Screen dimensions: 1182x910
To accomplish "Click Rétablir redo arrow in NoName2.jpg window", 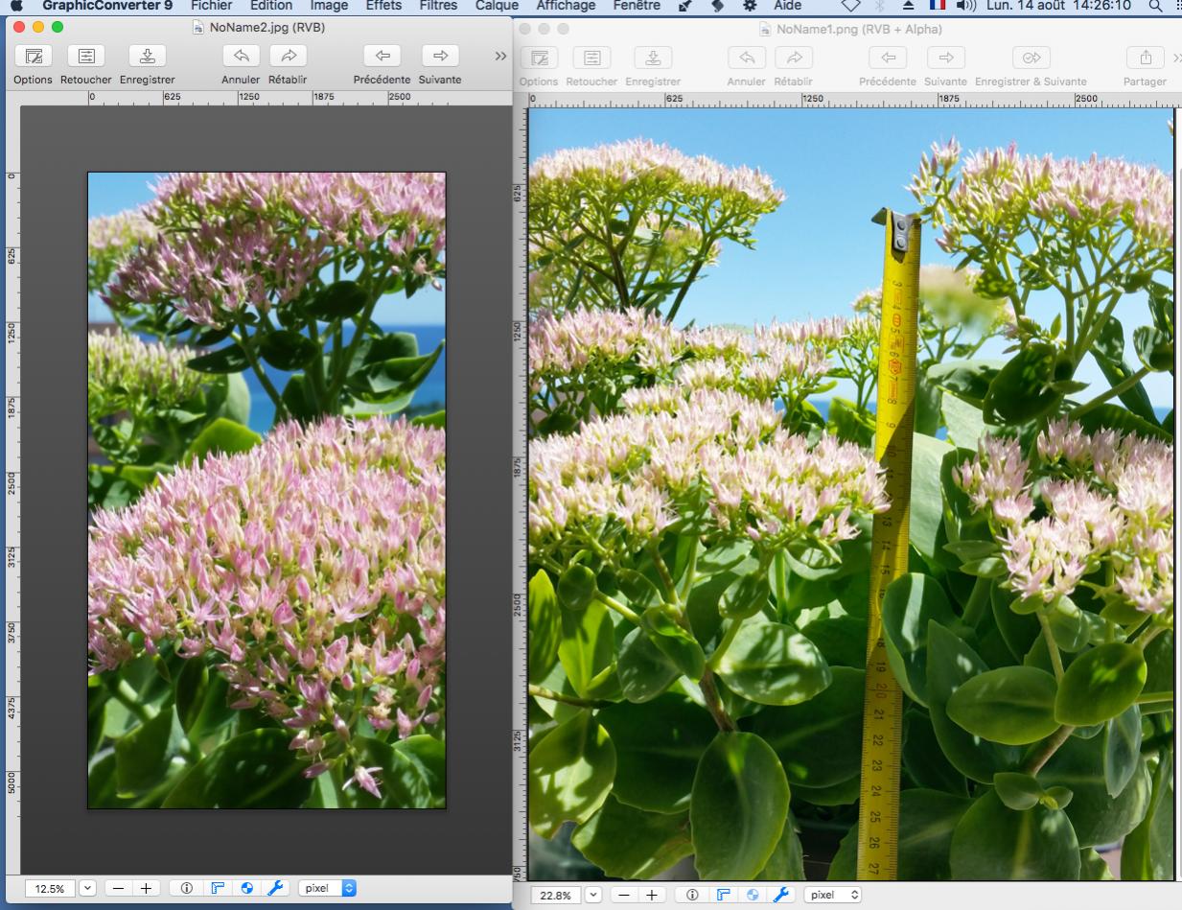I will [x=288, y=56].
